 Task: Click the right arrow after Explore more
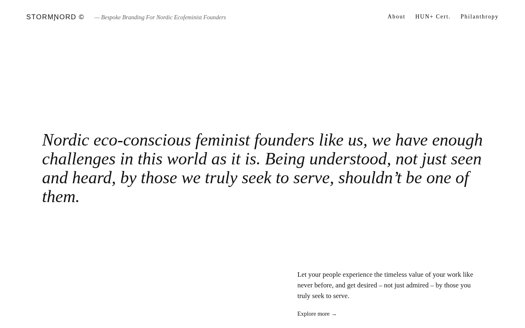[334, 314]
